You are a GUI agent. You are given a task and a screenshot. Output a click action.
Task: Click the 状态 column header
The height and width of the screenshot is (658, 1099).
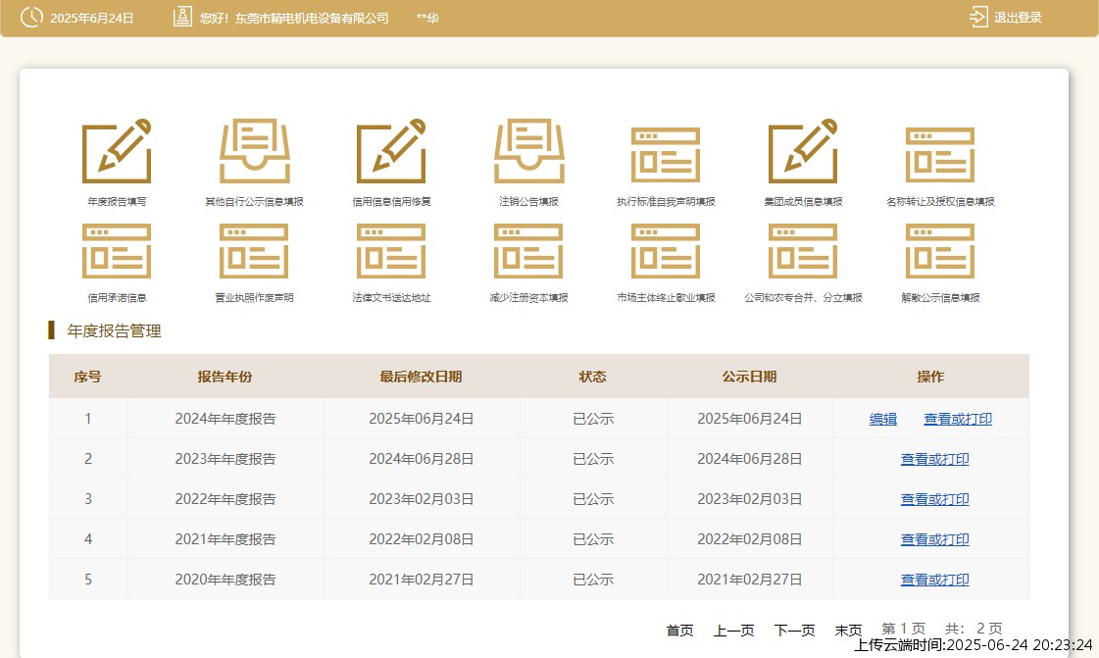coord(592,377)
